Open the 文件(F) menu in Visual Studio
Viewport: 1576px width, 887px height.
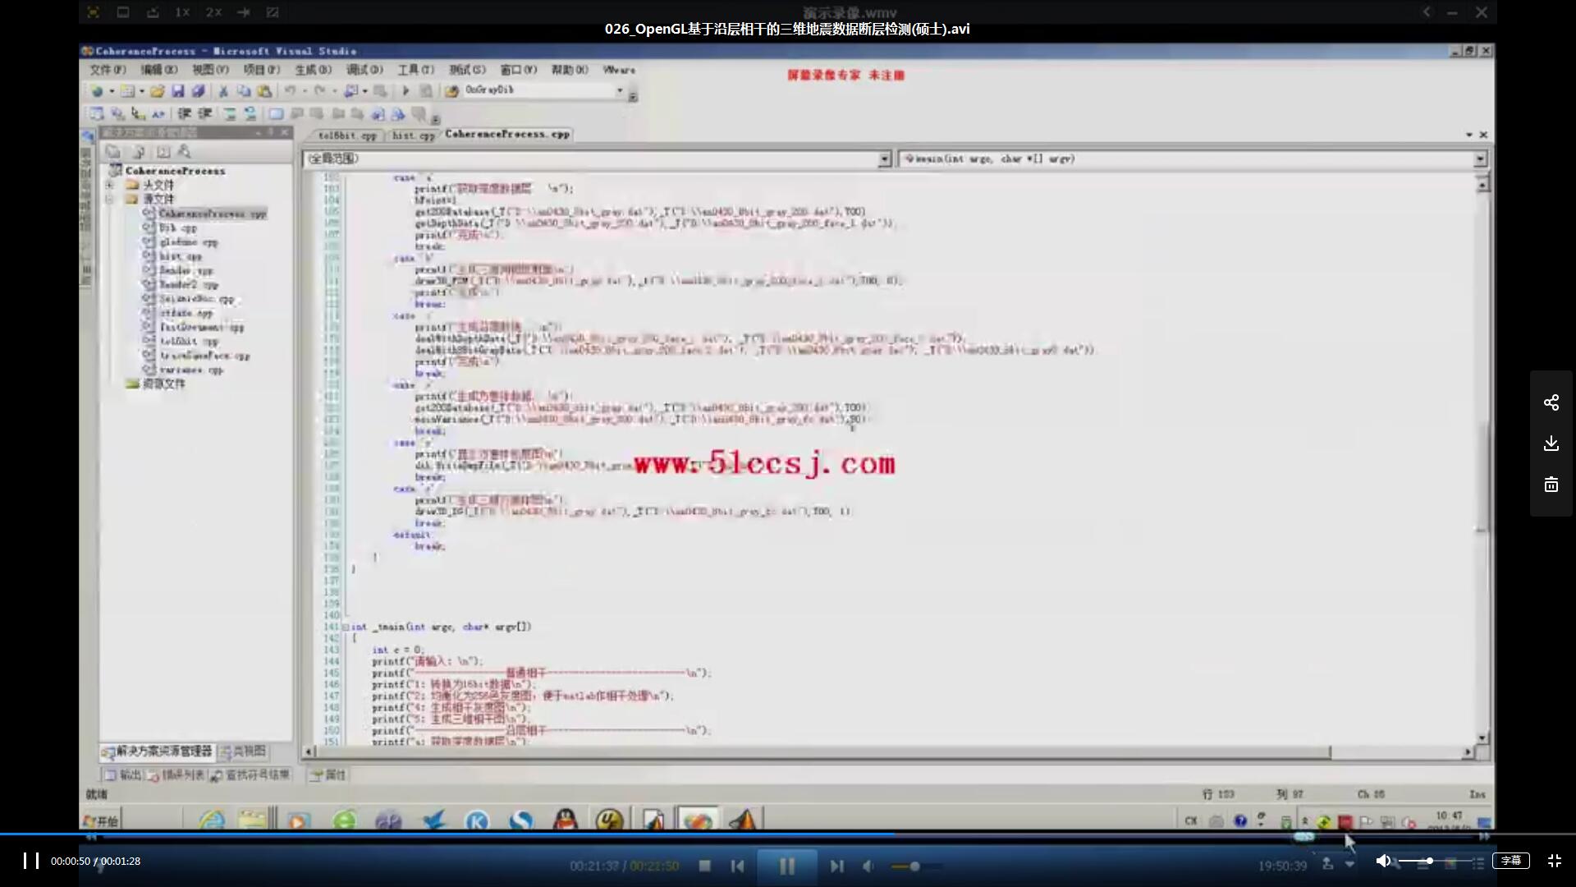[108, 70]
